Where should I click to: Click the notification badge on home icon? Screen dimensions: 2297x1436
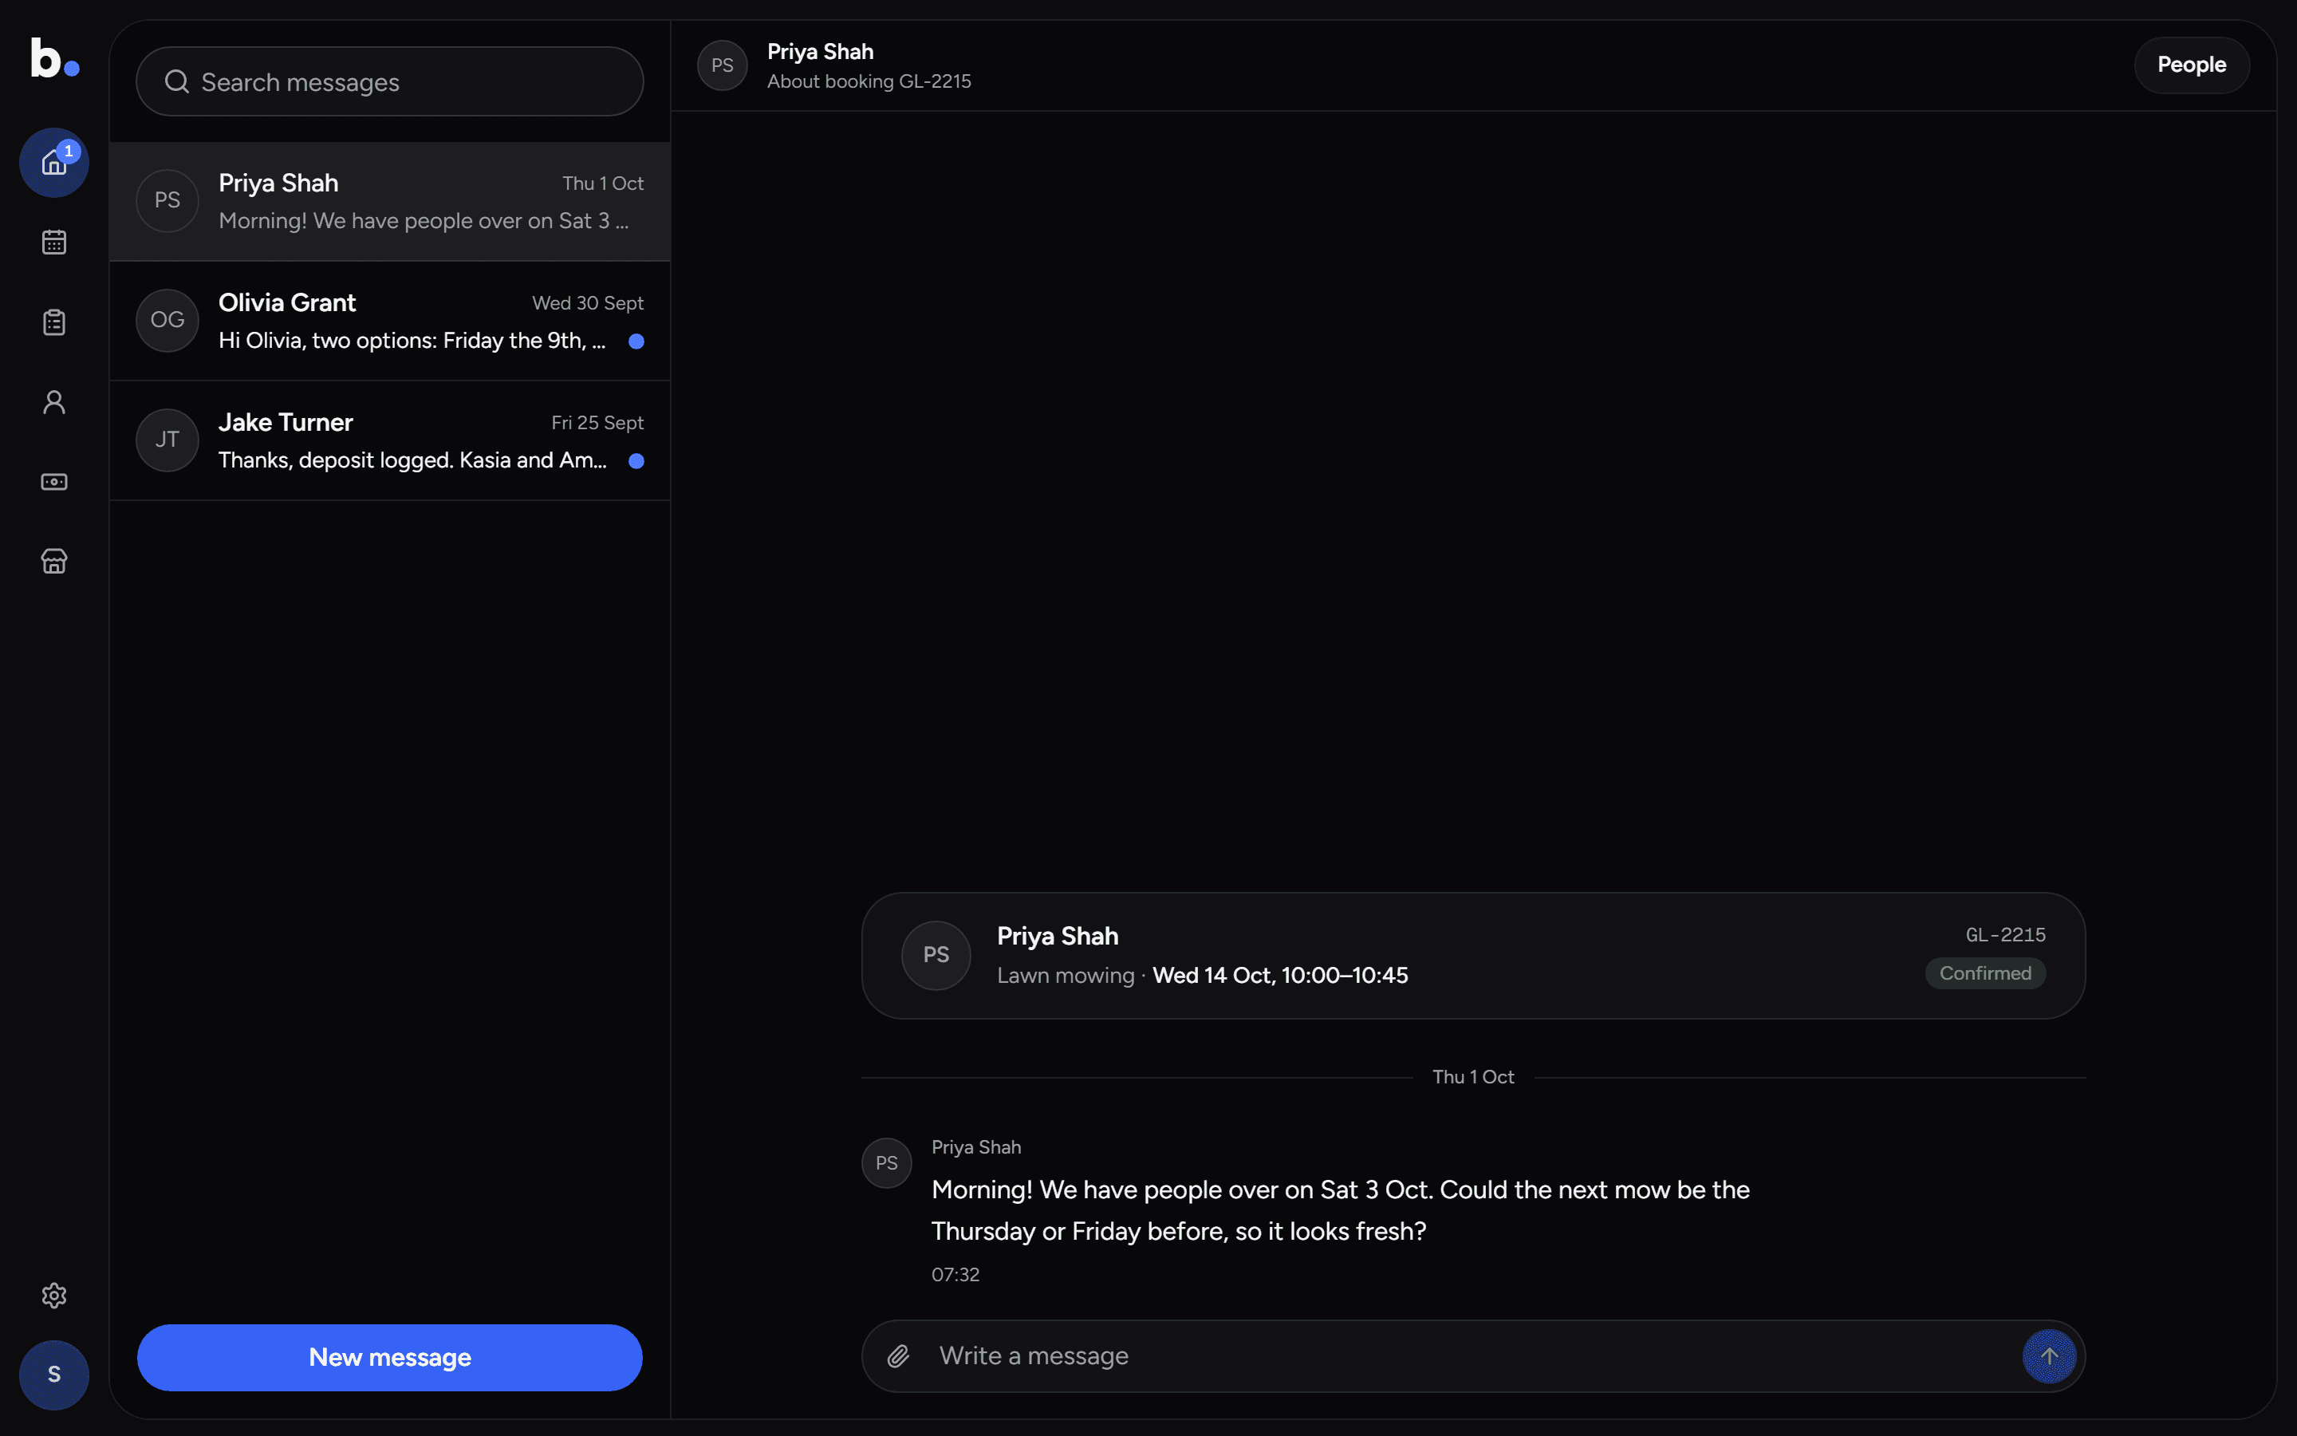69,151
